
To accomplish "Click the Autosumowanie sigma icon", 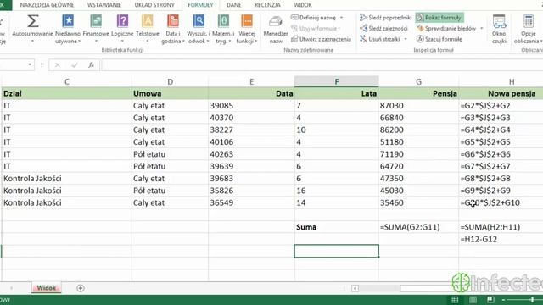I will 32,21.
